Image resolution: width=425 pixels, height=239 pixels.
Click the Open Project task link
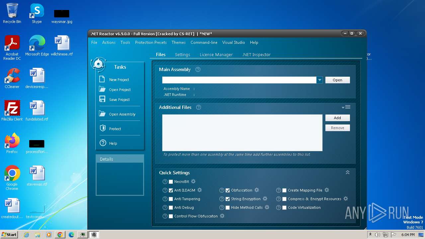[120, 90]
